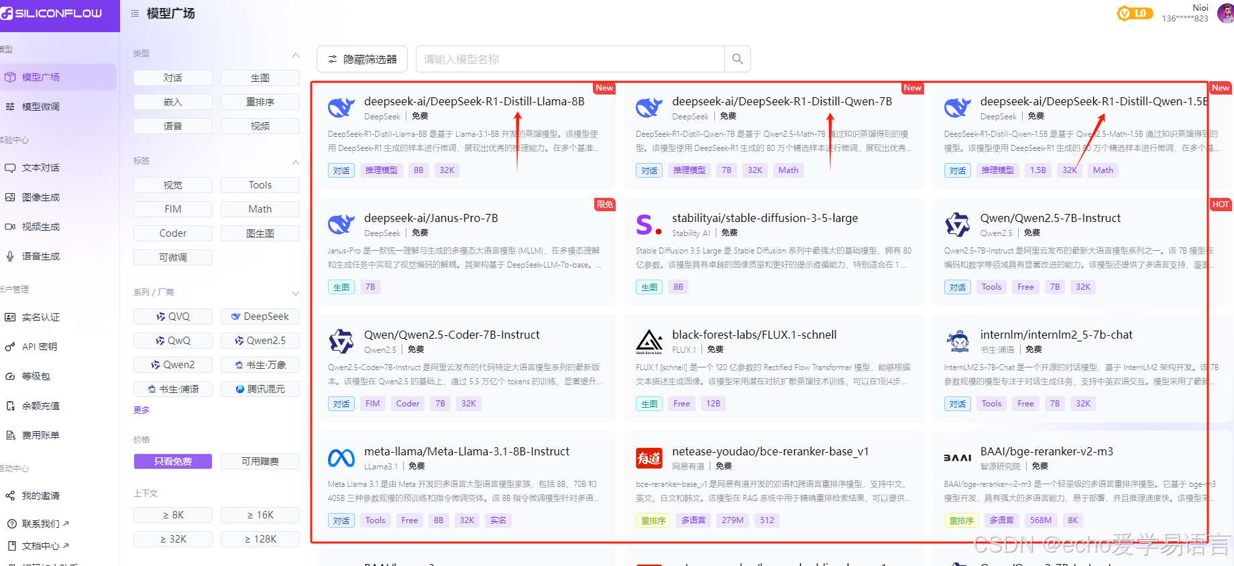Screen dimensions: 1234x566
Task: Click DeepSeek-R1-Distill-Qwen-7B whale icon
Action: pyautogui.click(x=649, y=107)
